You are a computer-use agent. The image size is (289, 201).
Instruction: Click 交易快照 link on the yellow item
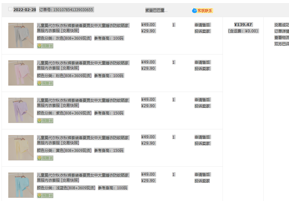click(x=70, y=143)
